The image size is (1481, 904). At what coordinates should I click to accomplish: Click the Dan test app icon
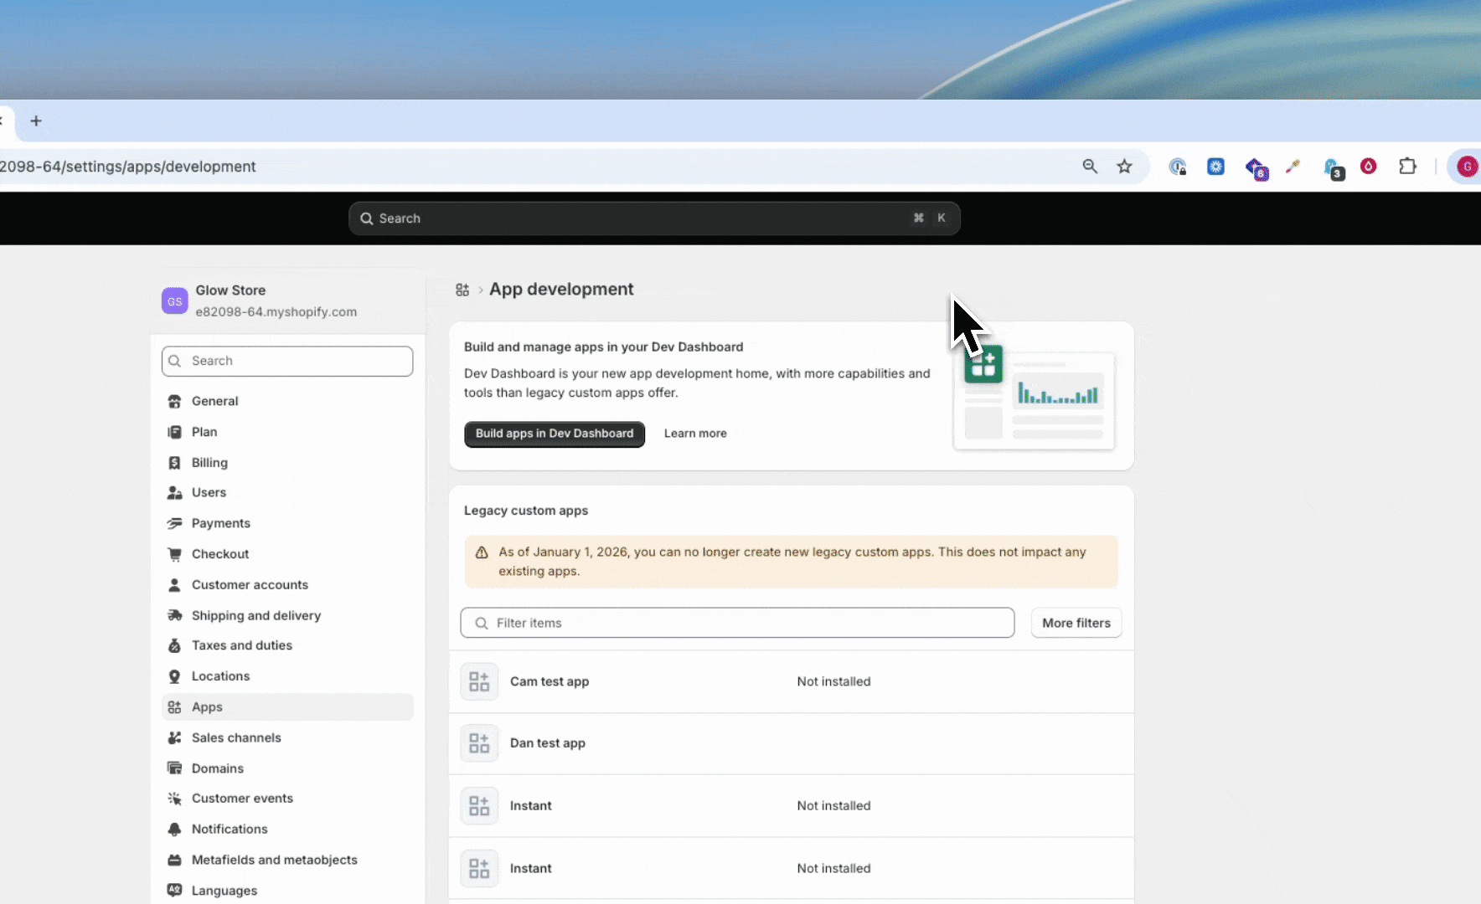pyautogui.click(x=479, y=743)
